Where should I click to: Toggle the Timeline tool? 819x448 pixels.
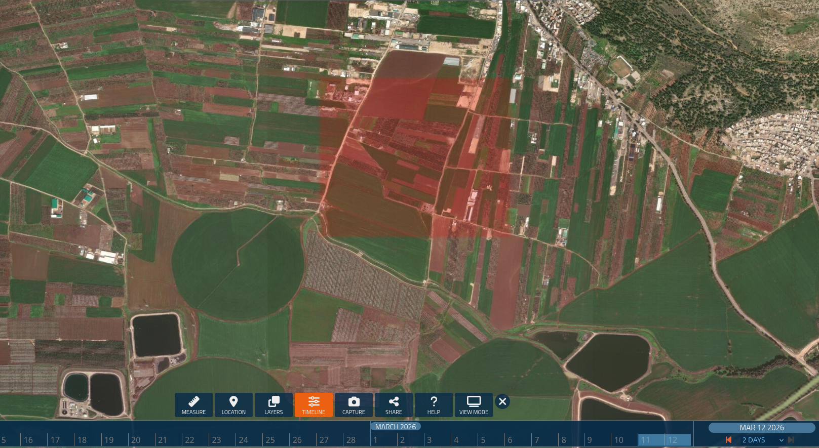[x=314, y=405]
